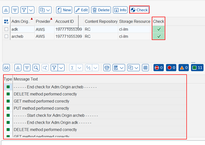Click the sort descending icon in top toolbar

pyautogui.click(x=15, y=10)
